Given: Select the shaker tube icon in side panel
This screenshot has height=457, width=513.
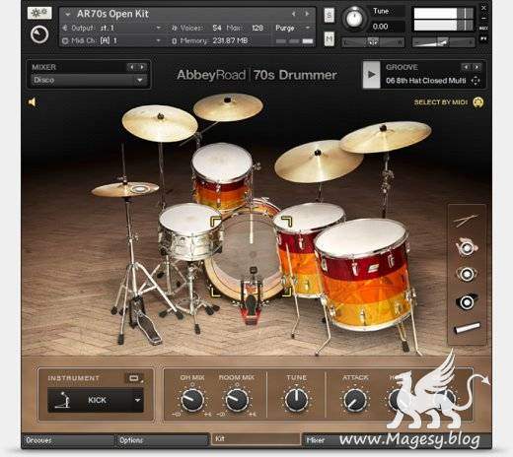Looking at the screenshot, I should (x=467, y=328).
